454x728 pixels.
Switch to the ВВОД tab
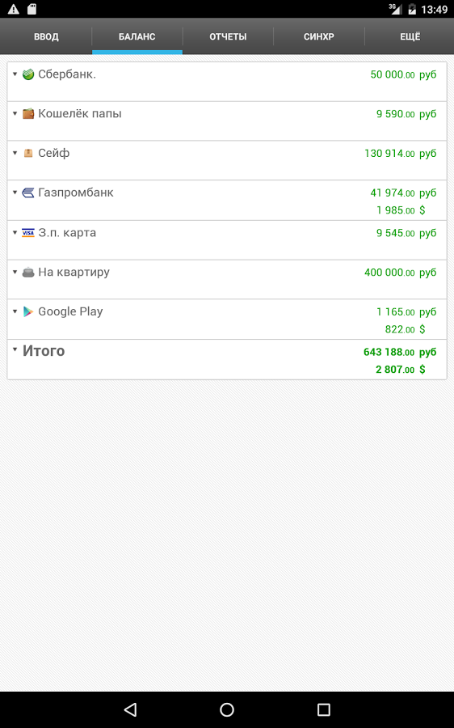pyautogui.click(x=46, y=36)
